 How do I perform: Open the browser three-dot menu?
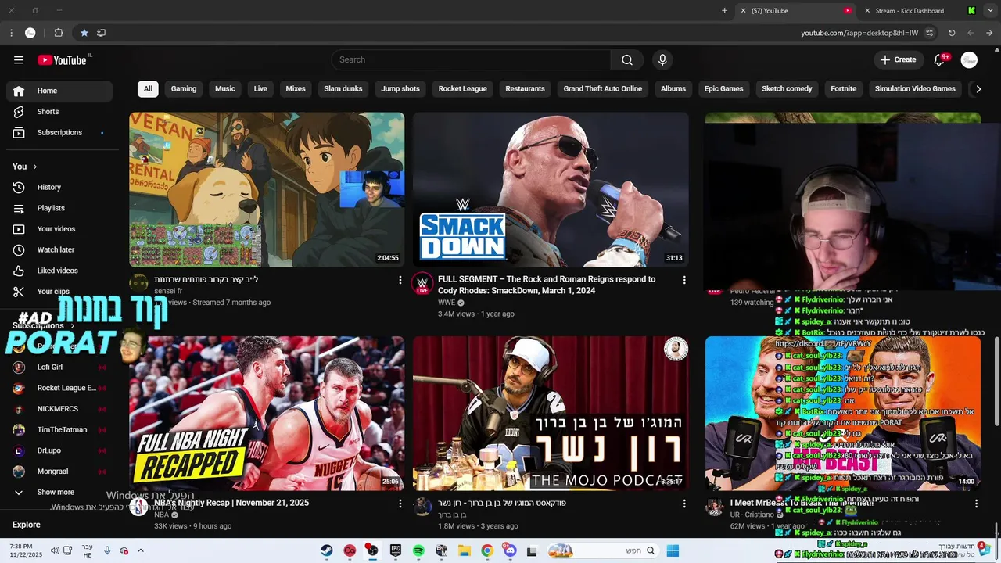tap(11, 33)
